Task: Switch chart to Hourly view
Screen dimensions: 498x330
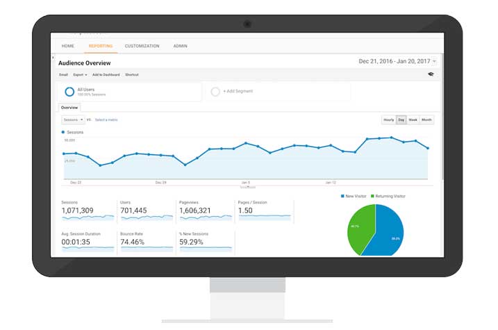Action: coord(389,119)
